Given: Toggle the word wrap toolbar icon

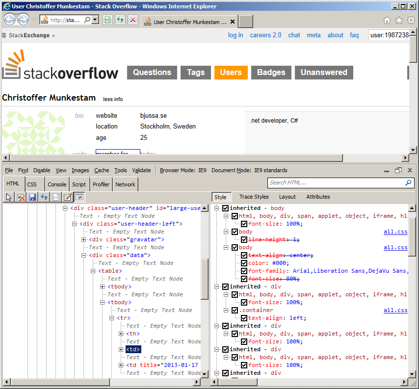Looking at the screenshot, I should (x=79, y=197).
